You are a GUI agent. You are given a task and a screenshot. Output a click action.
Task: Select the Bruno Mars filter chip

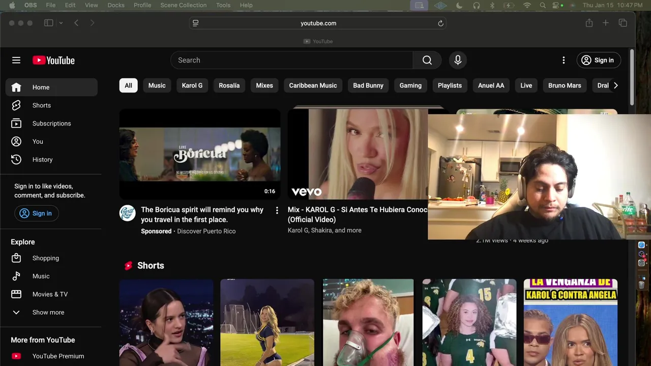coord(565,85)
